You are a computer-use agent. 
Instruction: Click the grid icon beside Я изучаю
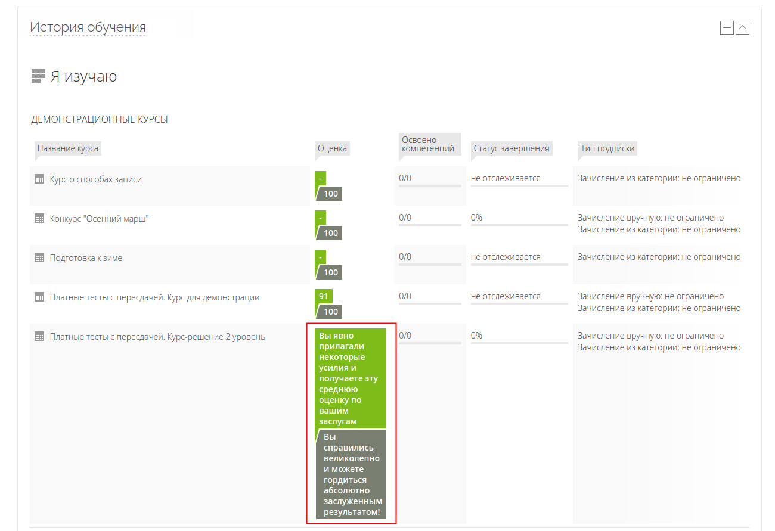pyautogui.click(x=38, y=76)
